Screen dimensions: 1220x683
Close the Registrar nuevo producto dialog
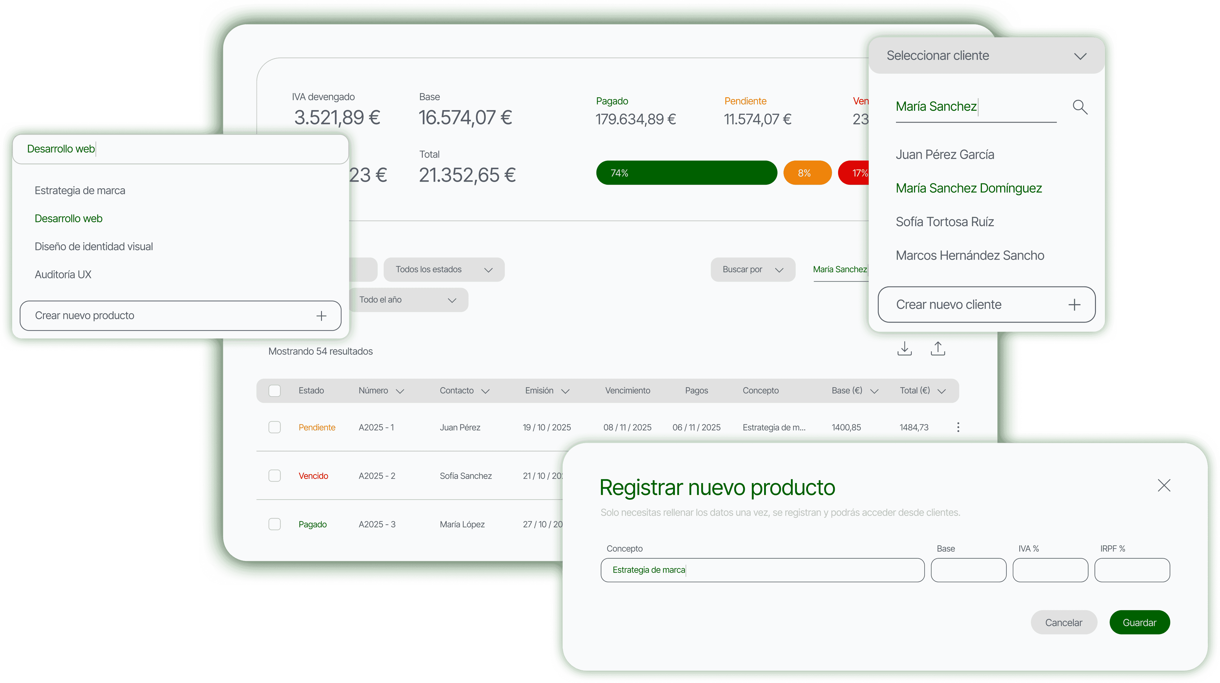(1165, 485)
